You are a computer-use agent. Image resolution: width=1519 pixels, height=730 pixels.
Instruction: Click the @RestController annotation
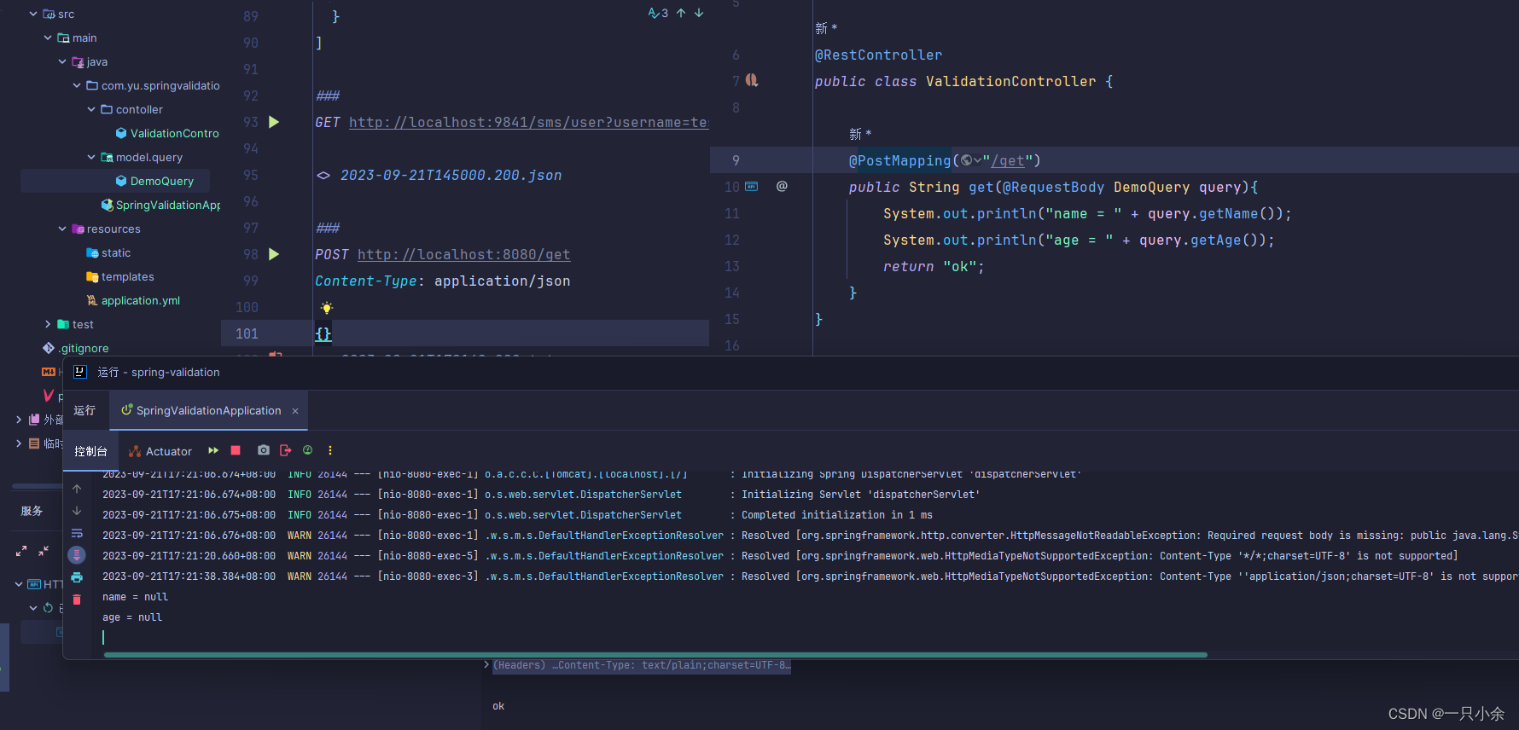[x=879, y=55]
